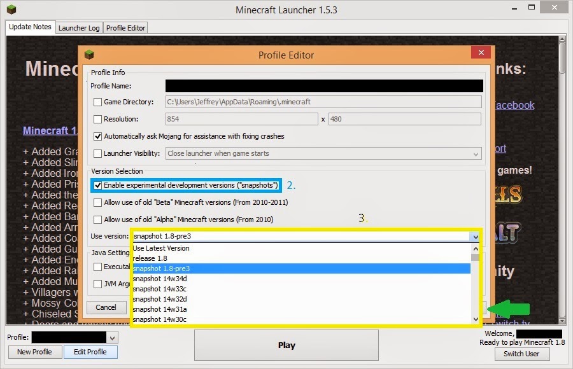Screen dimensions: 573x369
Task: Select snapshot 14w30c in version list
Action: pos(302,319)
